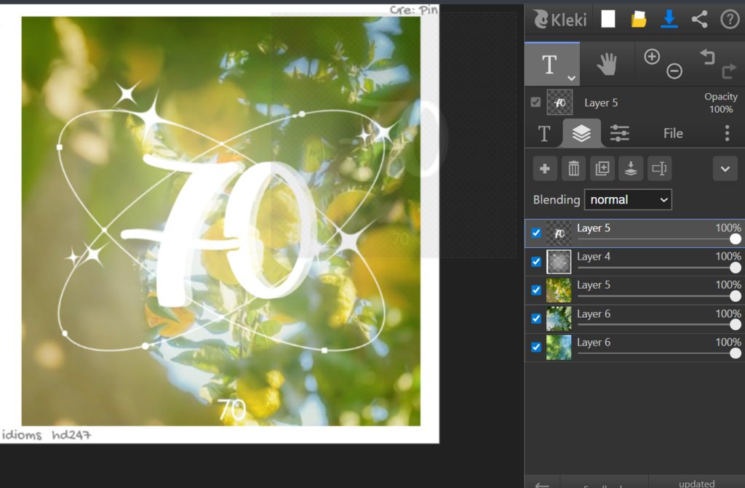Expand the layer options chevron button
Viewport: 745px width, 488px height.
[725, 169]
